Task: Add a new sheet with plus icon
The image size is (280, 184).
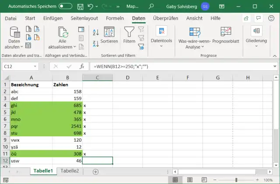Action: click(x=95, y=171)
